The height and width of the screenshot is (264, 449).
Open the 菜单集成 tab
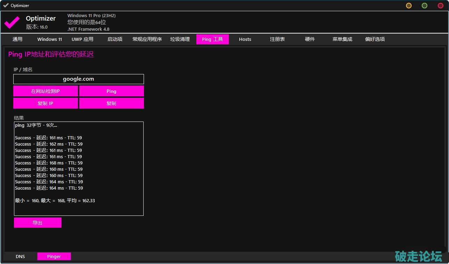[342, 39]
